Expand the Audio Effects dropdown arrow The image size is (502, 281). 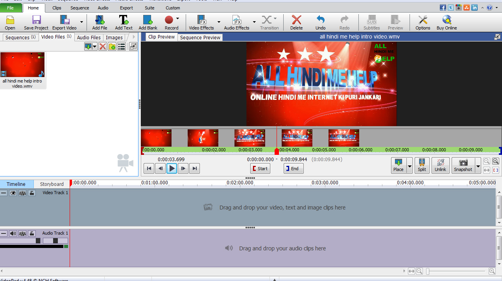click(254, 22)
